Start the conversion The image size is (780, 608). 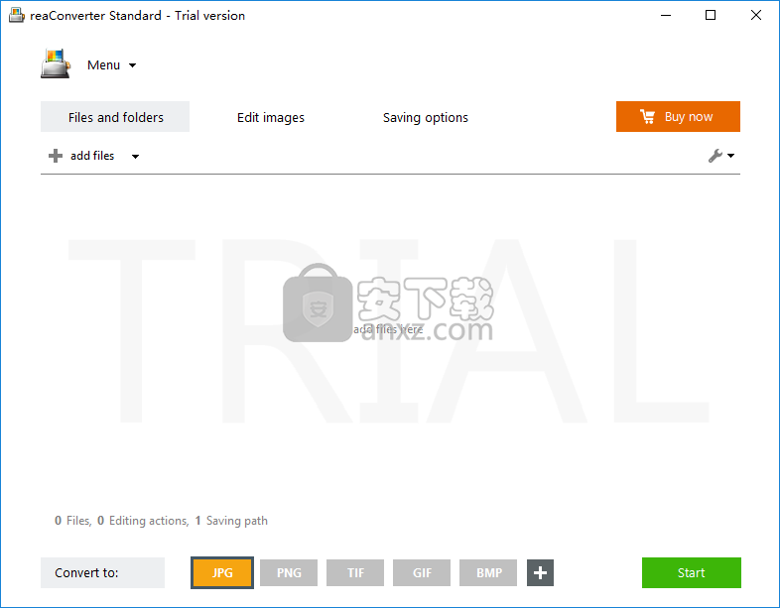[692, 572]
